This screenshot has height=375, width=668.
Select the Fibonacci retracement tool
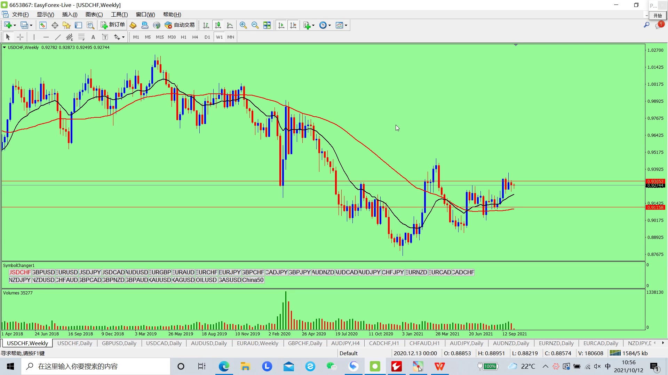[x=81, y=37]
